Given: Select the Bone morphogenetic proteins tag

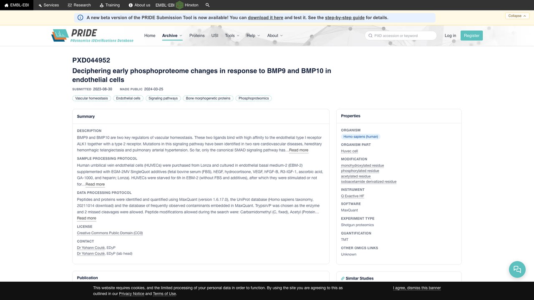Looking at the screenshot, I should click(x=208, y=98).
